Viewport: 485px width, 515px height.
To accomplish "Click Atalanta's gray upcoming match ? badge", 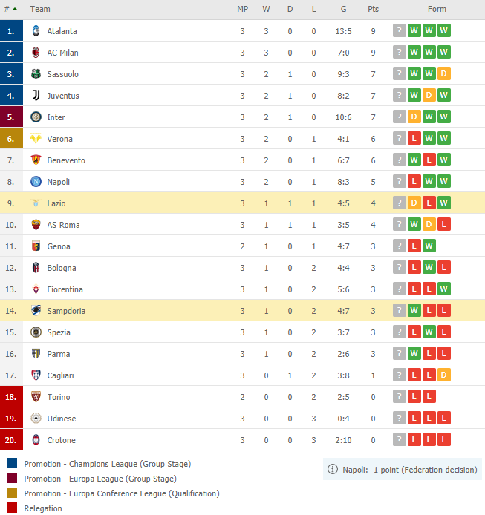I will [x=399, y=31].
